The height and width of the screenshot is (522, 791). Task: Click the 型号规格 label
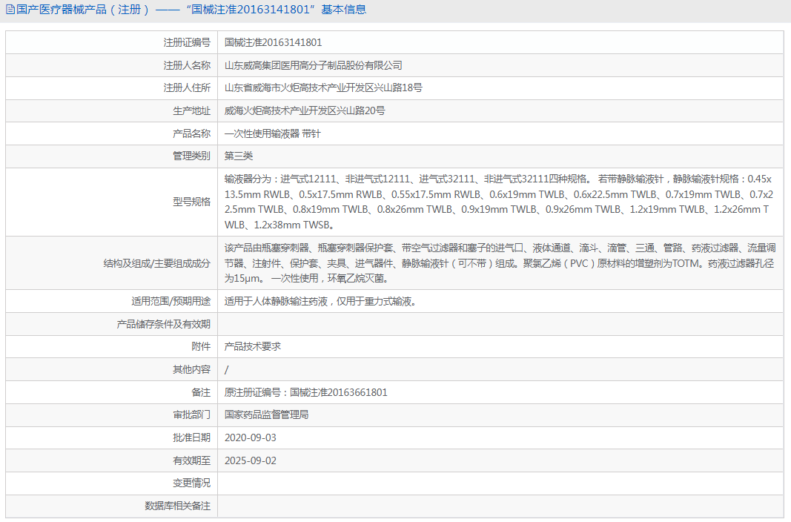[192, 202]
